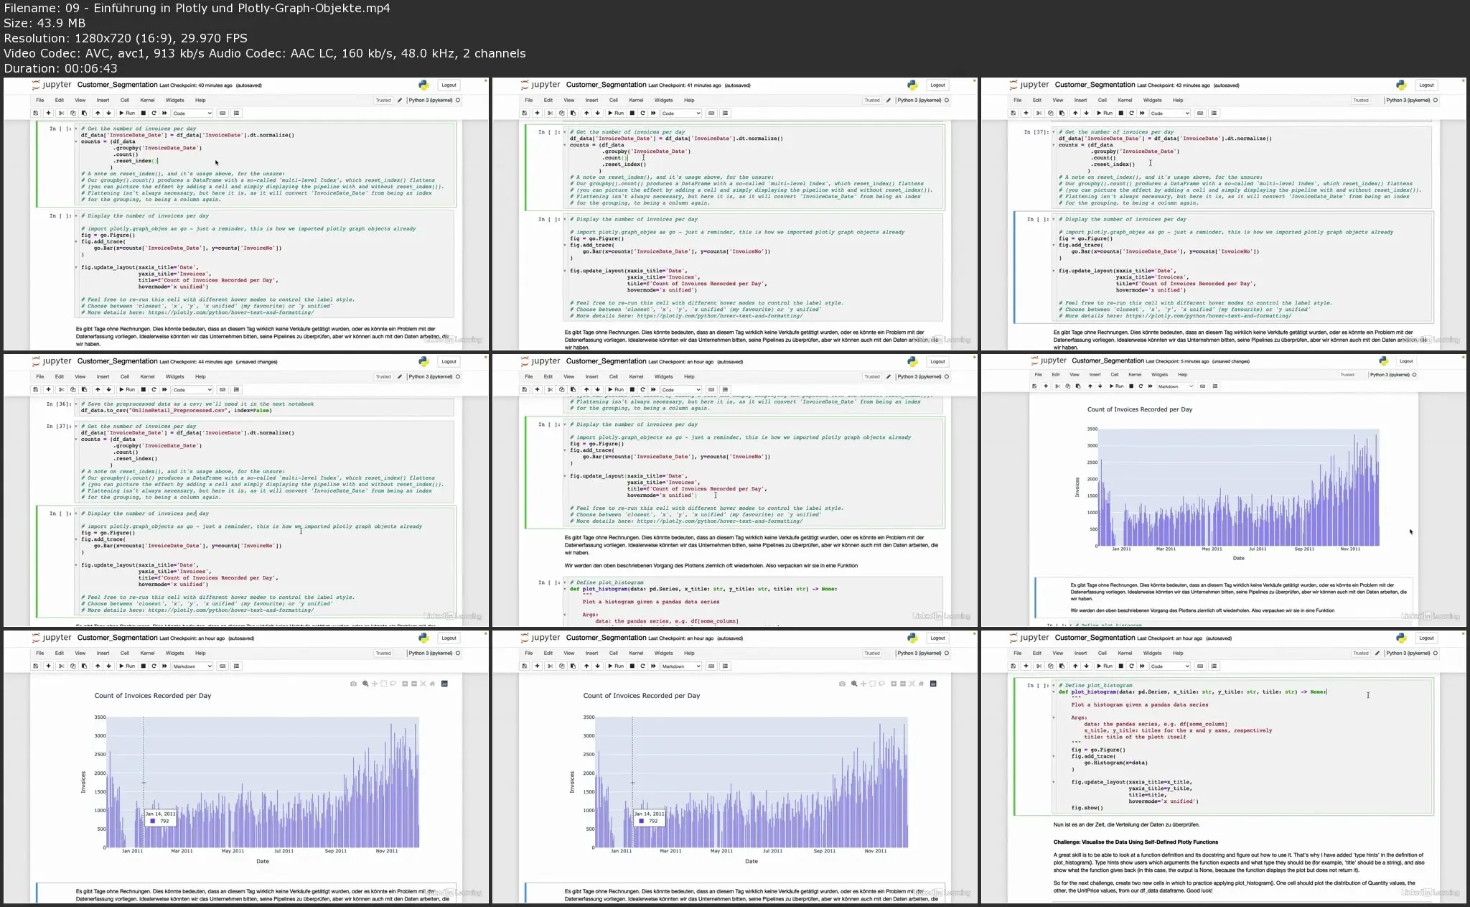Select the Zoom magnifier tool in bottom-left chart
Screen dimensions: 1470x907
point(365,684)
